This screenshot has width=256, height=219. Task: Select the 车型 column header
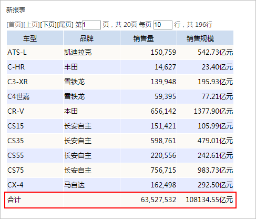[x=35, y=38]
